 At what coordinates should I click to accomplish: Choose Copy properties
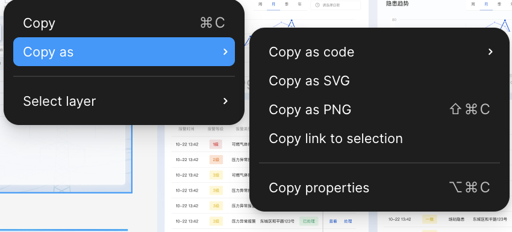(379, 188)
